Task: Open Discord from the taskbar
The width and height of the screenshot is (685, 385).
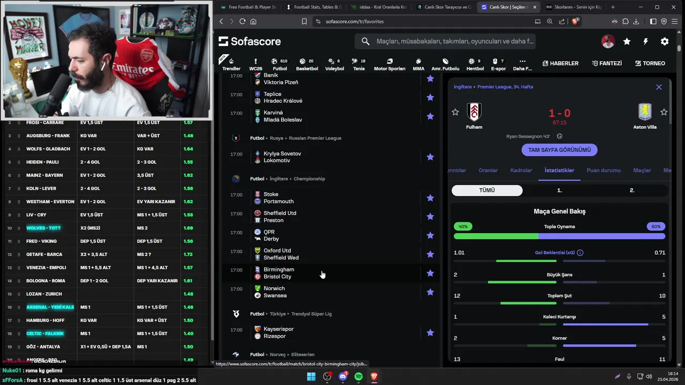Action: point(343,376)
